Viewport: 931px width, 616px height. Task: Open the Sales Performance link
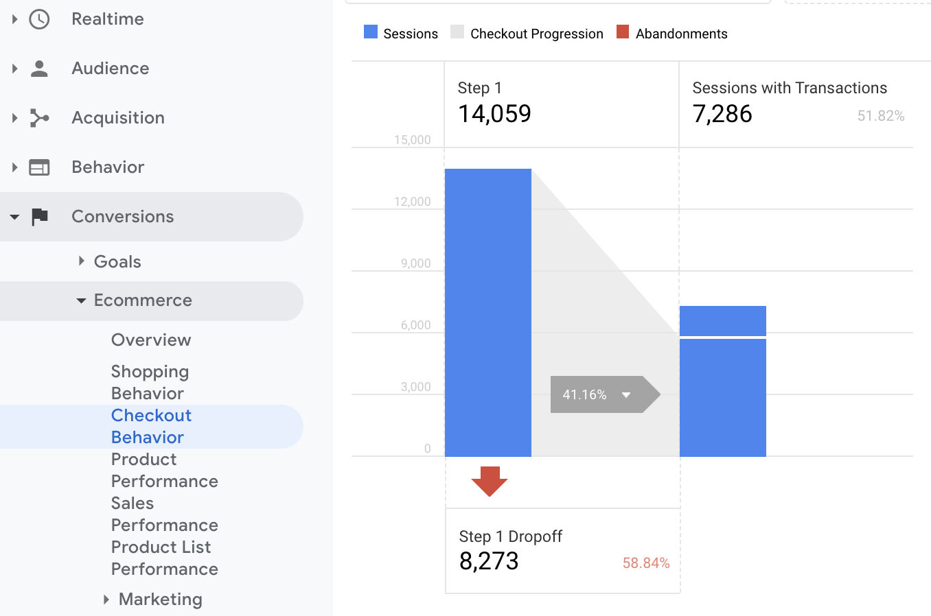[164, 514]
